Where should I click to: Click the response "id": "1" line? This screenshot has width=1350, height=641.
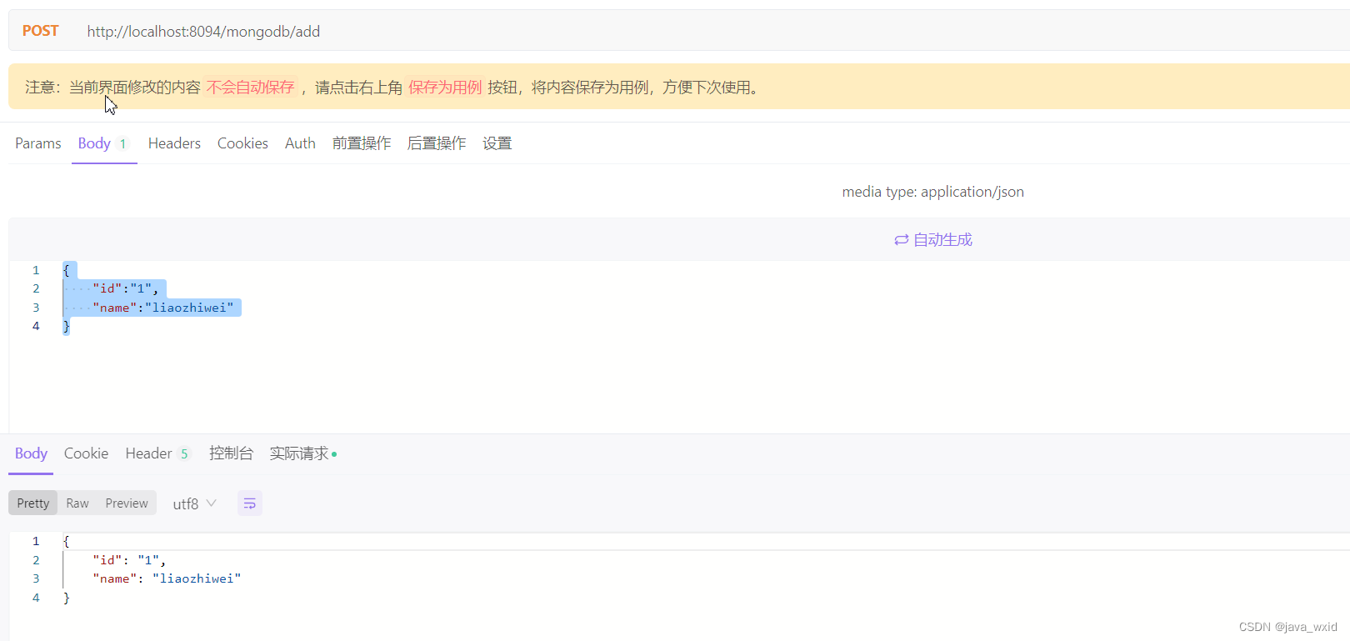click(x=129, y=560)
